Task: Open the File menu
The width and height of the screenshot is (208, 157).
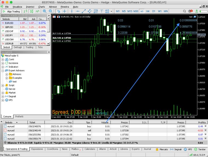Action: (7, 7)
